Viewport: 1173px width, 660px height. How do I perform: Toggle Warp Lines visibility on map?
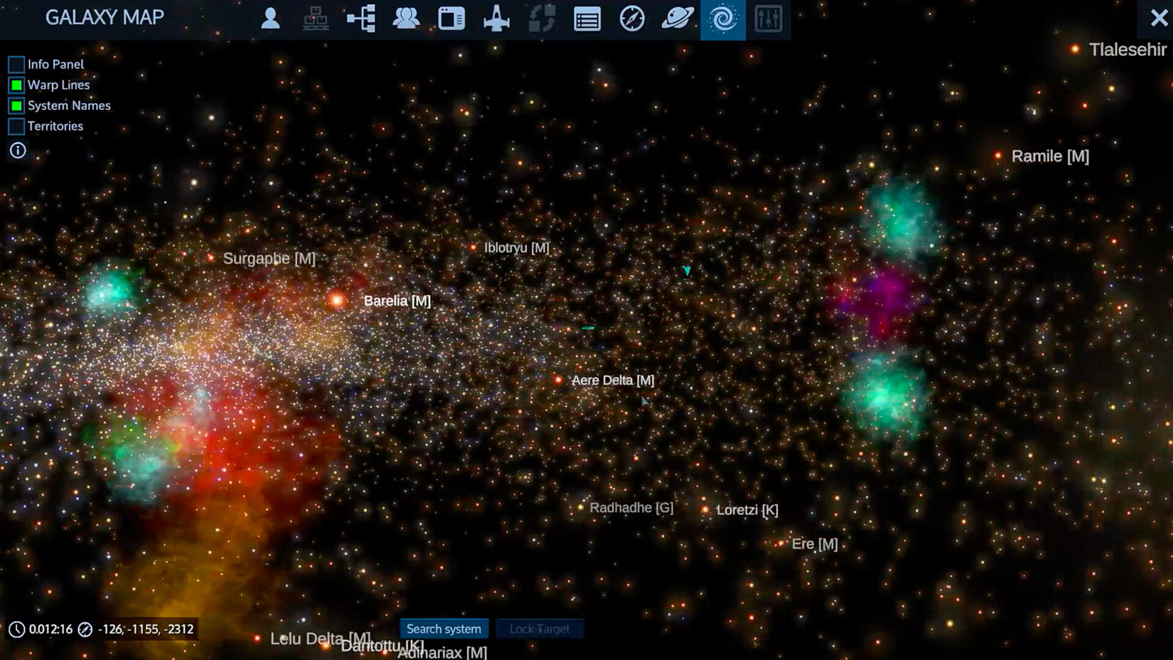tap(15, 84)
